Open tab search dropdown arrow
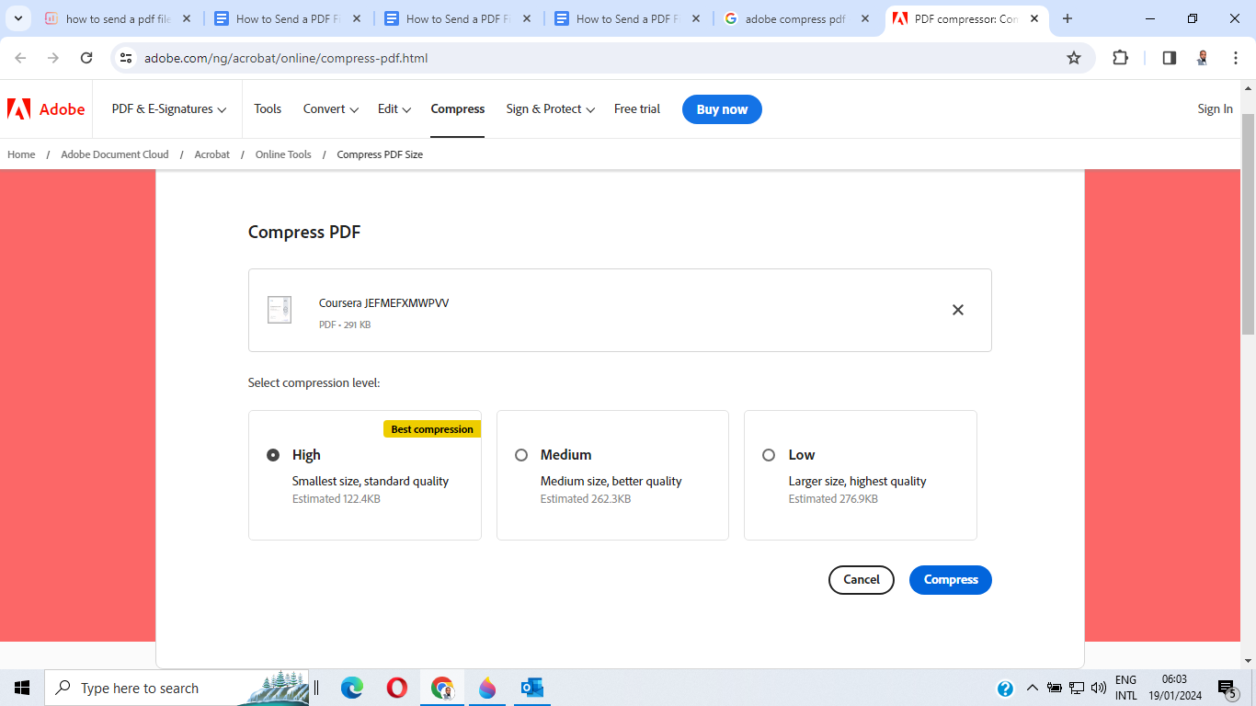 point(17,18)
